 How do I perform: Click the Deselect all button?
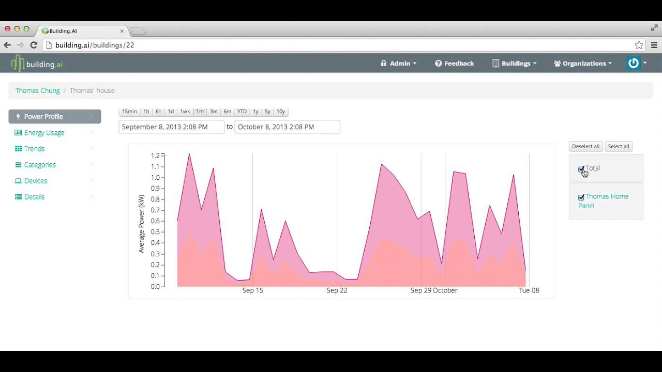point(585,146)
